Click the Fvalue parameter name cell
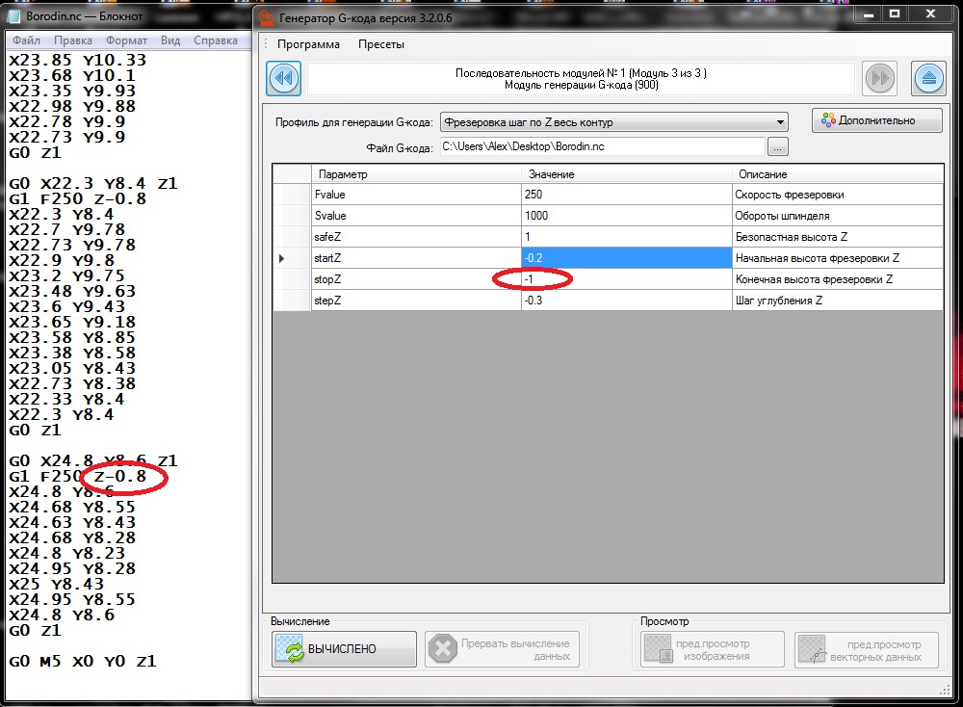Image resolution: width=963 pixels, height=707 pixels. (x=416, y=195)
